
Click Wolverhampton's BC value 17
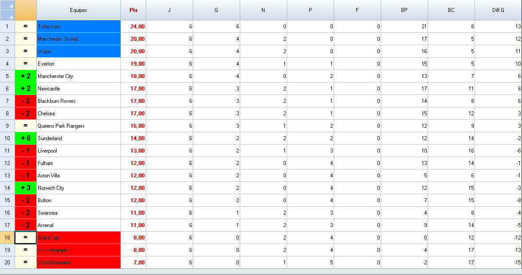[451, 250]
